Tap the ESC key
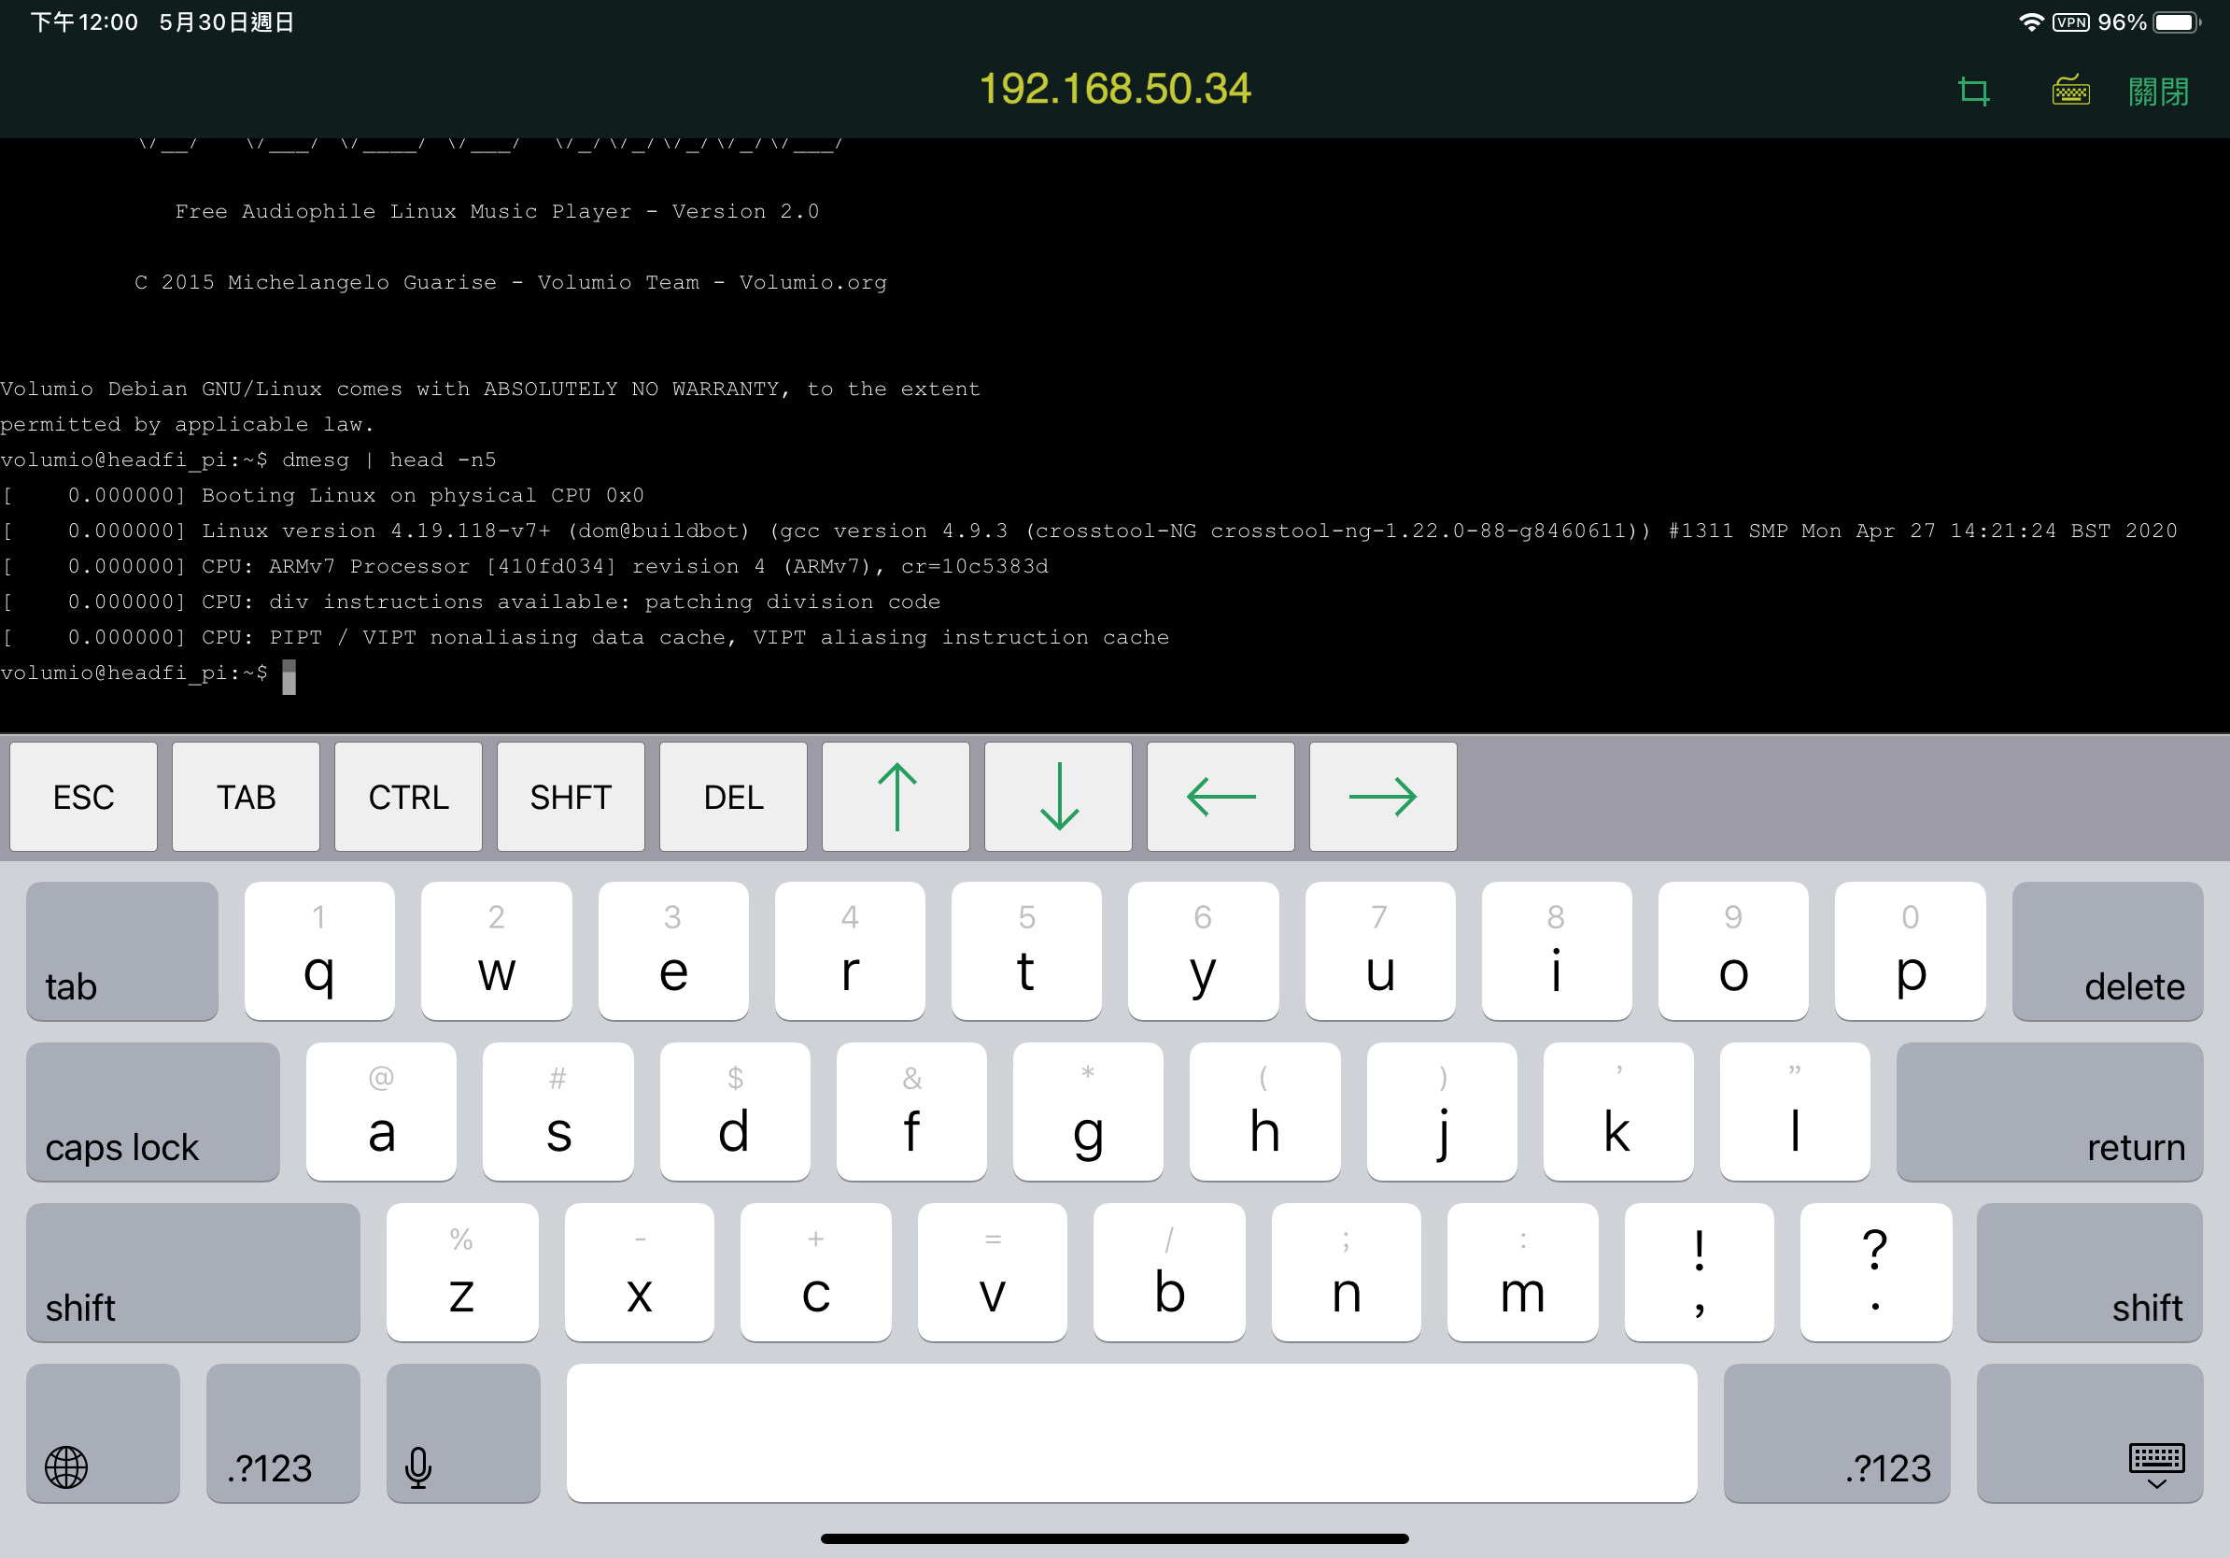2230x1558 pixels. 83,797
